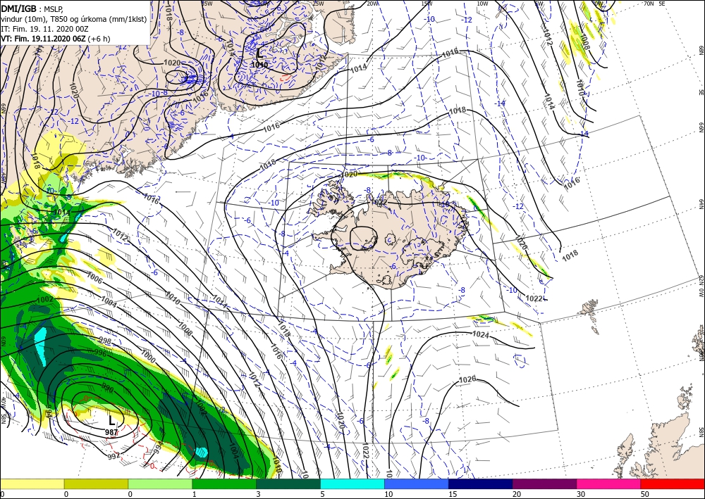705x499 pixels.
Task: Click the olive yellow legend swatch
Action: [96, 484]
